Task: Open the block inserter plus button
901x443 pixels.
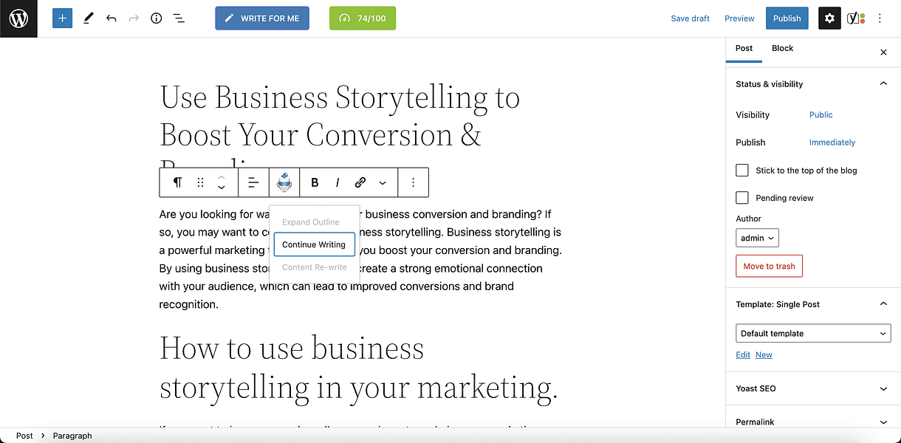Action: 62,18
